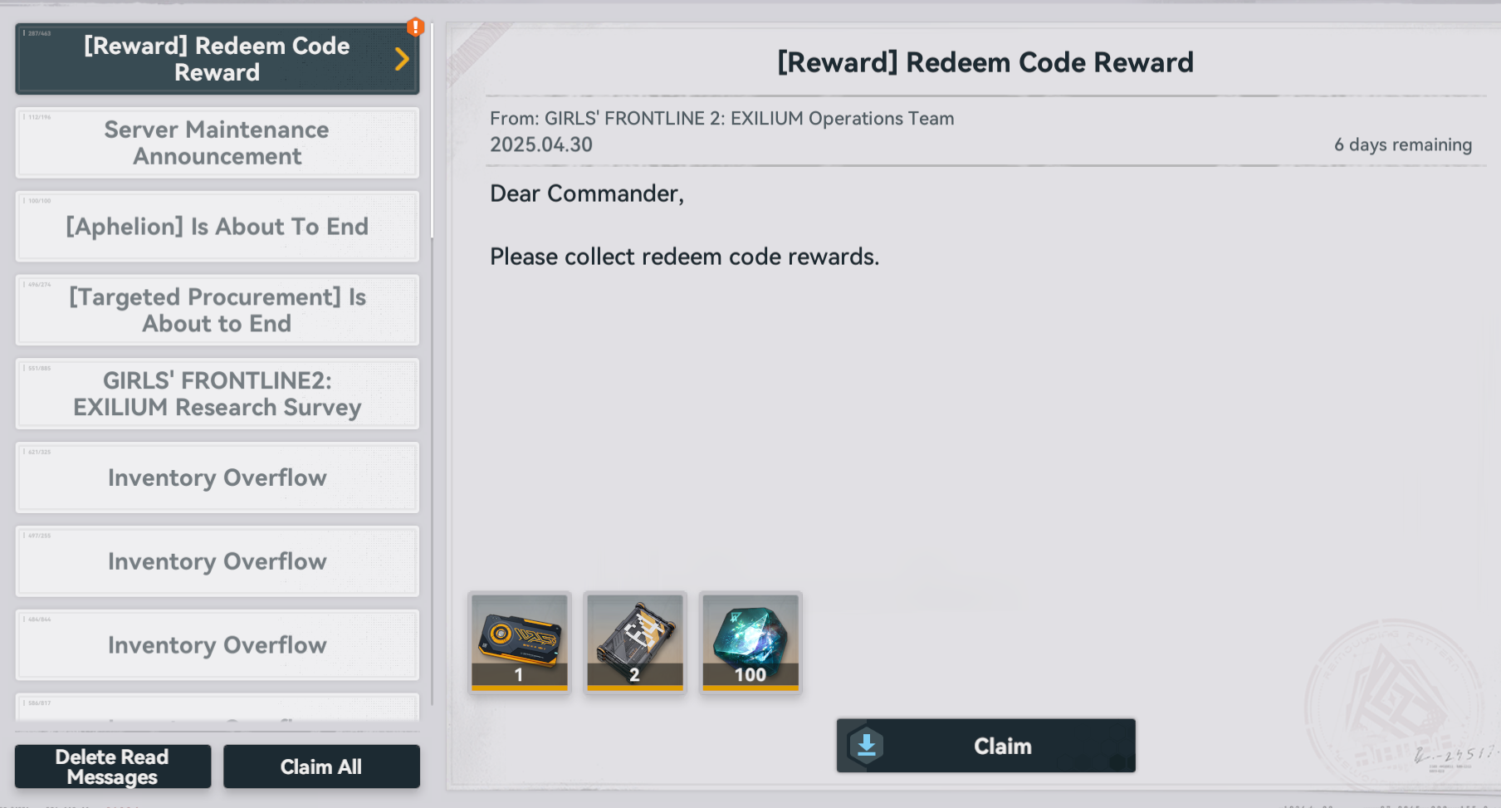Viewport: 1501px width, 808px height.
Task: Click the 6 days remaining label
Action: tap(1402, 144)
